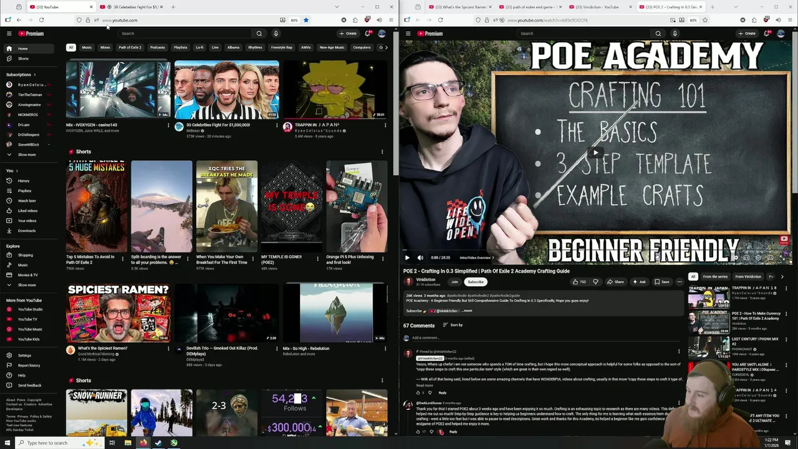Go back in the left browser window
798x449 pixels.
tap(19, 20)
